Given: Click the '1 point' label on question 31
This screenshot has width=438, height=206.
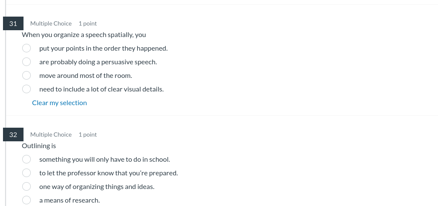Looking at the screenshot, I should 88,23.
